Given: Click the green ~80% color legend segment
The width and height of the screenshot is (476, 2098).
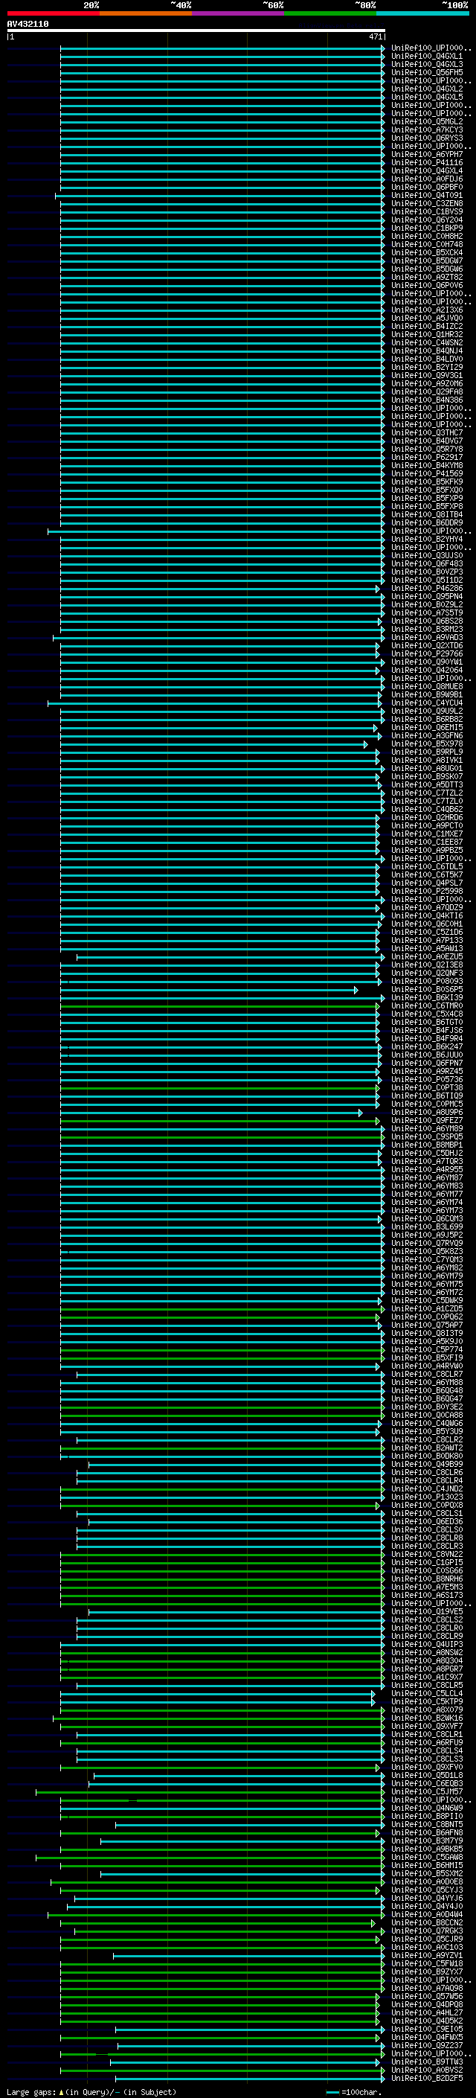Looking at the screenshot, I should [330, 13].
